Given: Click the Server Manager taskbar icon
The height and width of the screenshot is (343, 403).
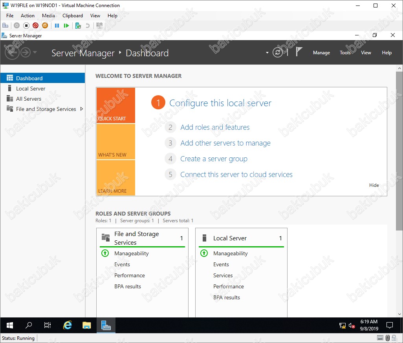Looking at the screenshot, I should click(x=106, y=325).
